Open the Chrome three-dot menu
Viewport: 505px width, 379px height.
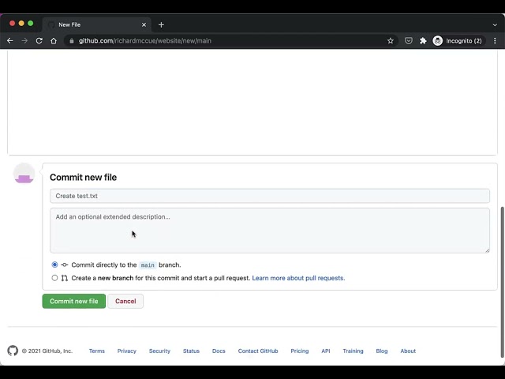click(x=495, y=41)
